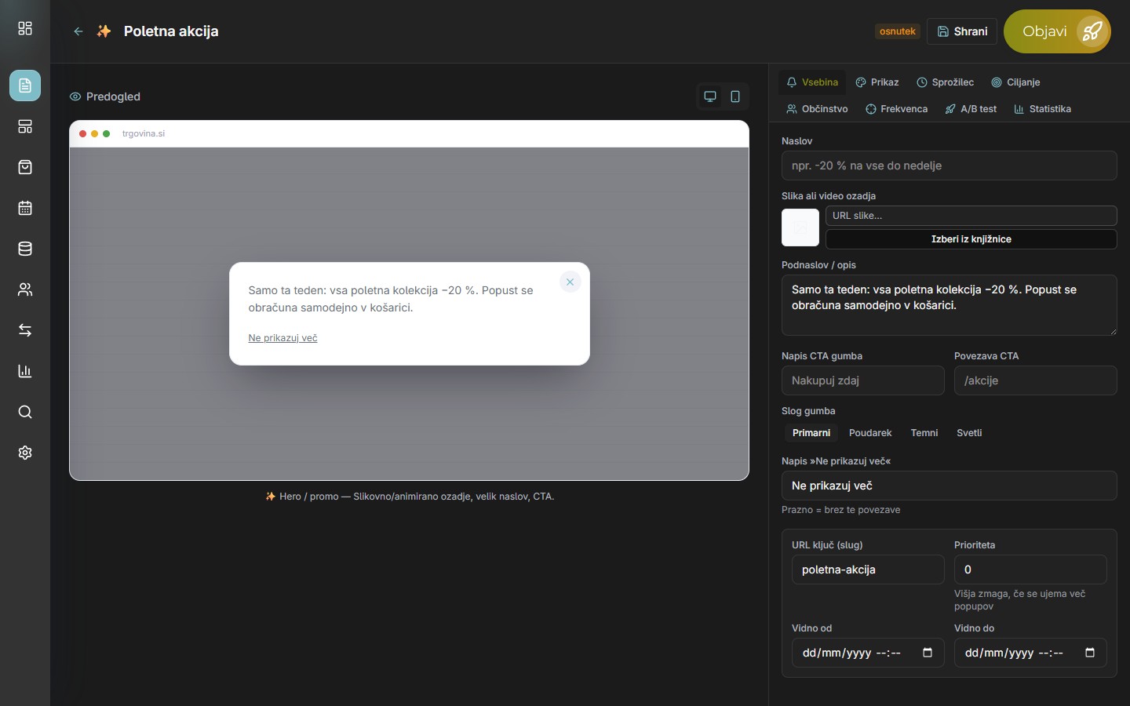Open the bar chart icon in sidebar
This screenshot has height=706, width=1130.
click(x=25, y=371)
